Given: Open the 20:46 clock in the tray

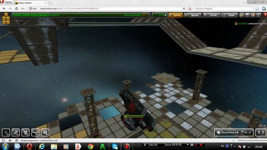Looking at the screenshot, I should tap(259, 146).
